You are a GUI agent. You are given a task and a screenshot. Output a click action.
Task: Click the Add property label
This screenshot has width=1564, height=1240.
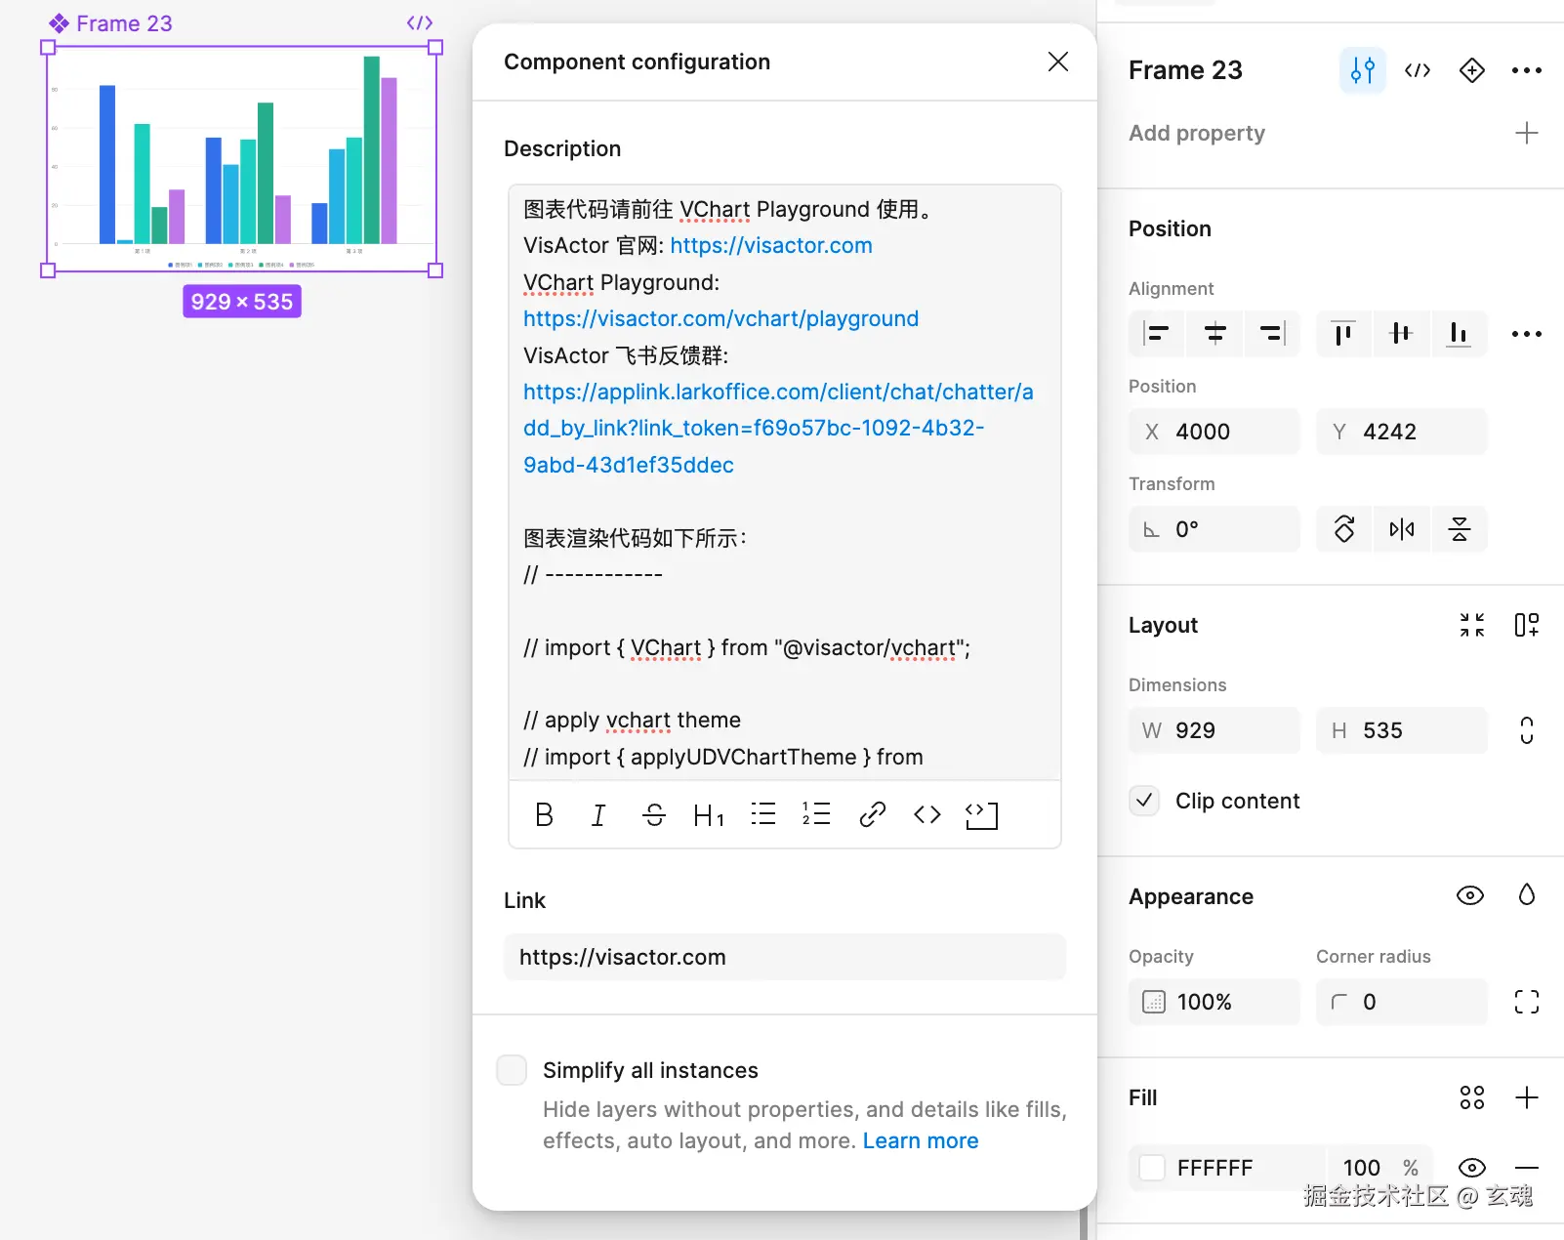click(1197, 133)
